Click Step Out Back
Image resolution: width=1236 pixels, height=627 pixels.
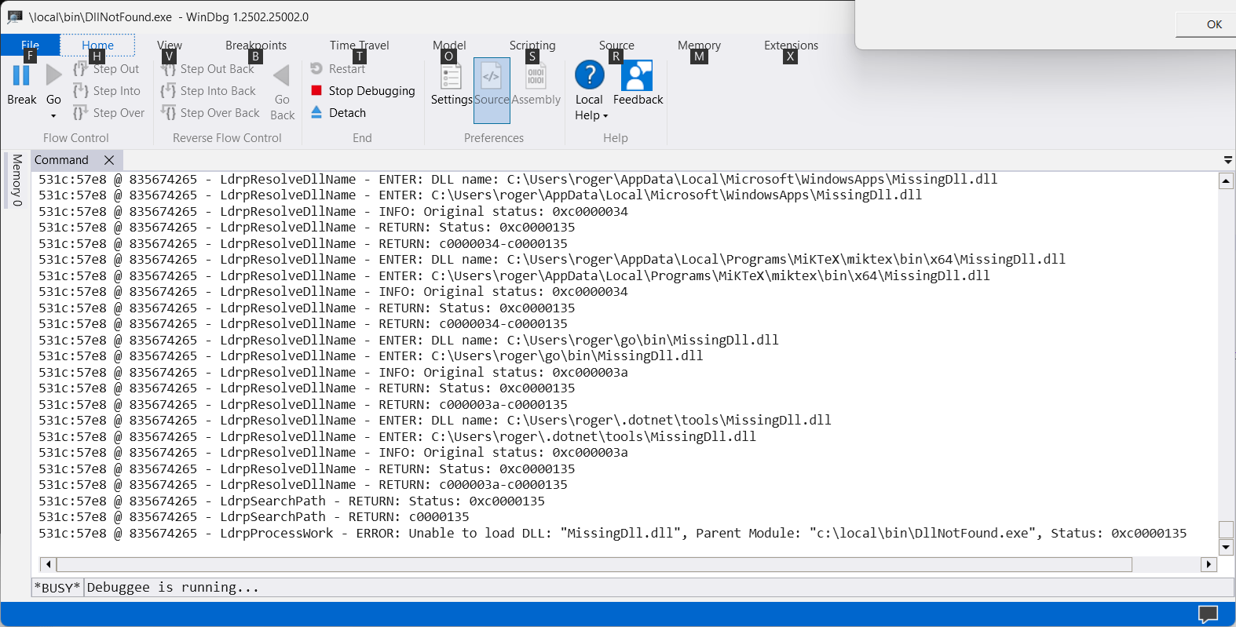(x=208, y=69)
